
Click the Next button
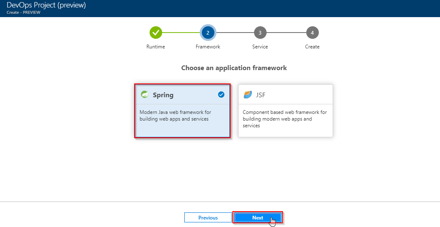[257, 217]
